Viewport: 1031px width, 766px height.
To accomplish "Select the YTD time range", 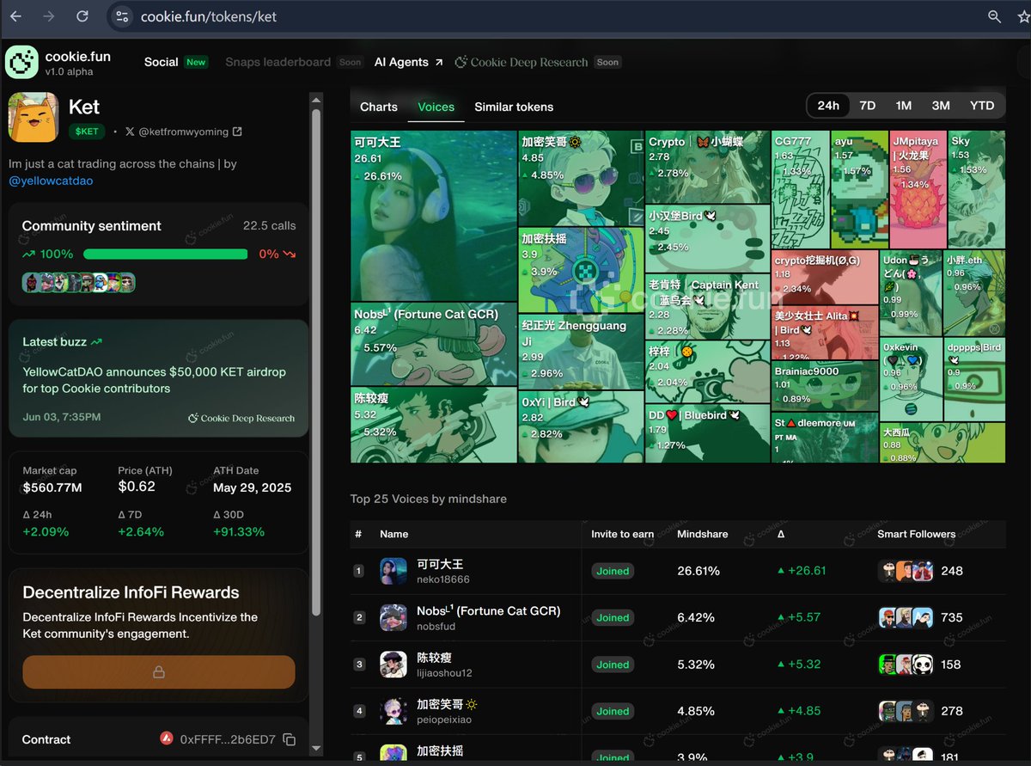I will [x=982, y=106].
